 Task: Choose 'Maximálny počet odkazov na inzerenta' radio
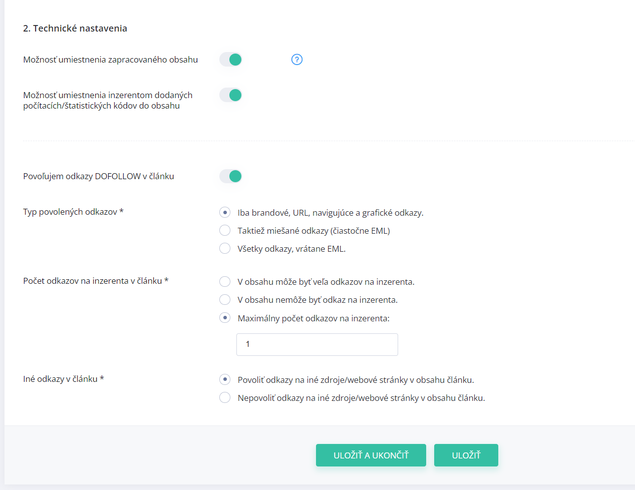point(225,318)
